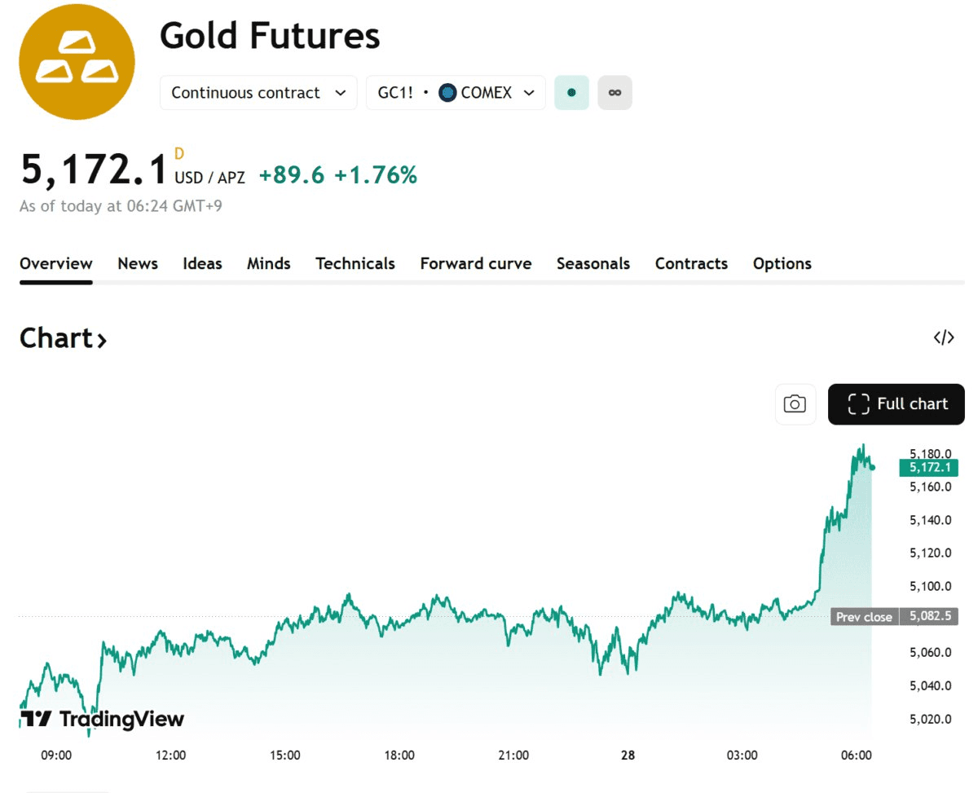Click the Prev close price label
Screen dimensions: 978x793
[x=864, y=617]
